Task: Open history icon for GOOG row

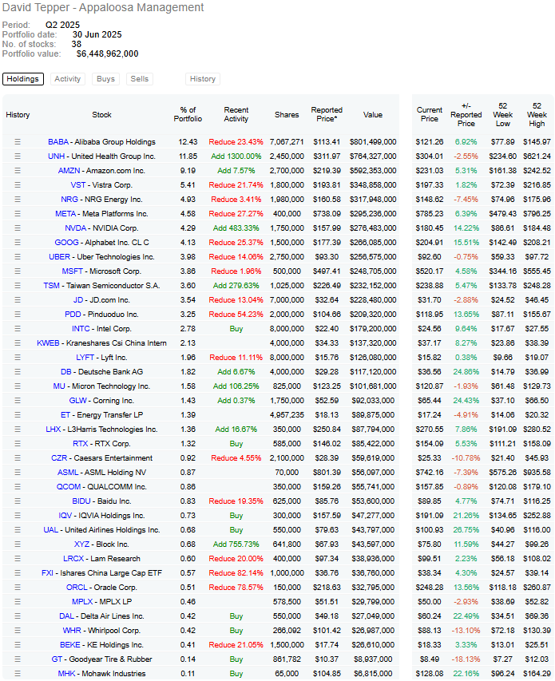Action: pos(18,243)
